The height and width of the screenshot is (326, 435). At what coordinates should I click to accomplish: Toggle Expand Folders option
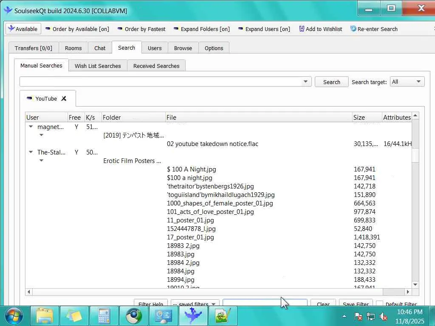pyautogui.click(x=202, y=29)
